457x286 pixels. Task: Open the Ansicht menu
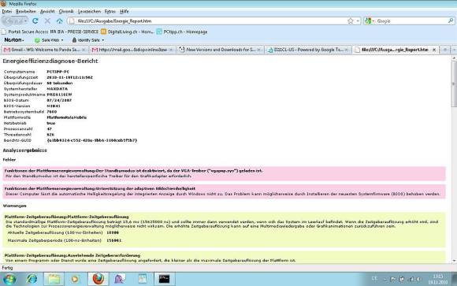pyautogui.click(x=47, y=11)
